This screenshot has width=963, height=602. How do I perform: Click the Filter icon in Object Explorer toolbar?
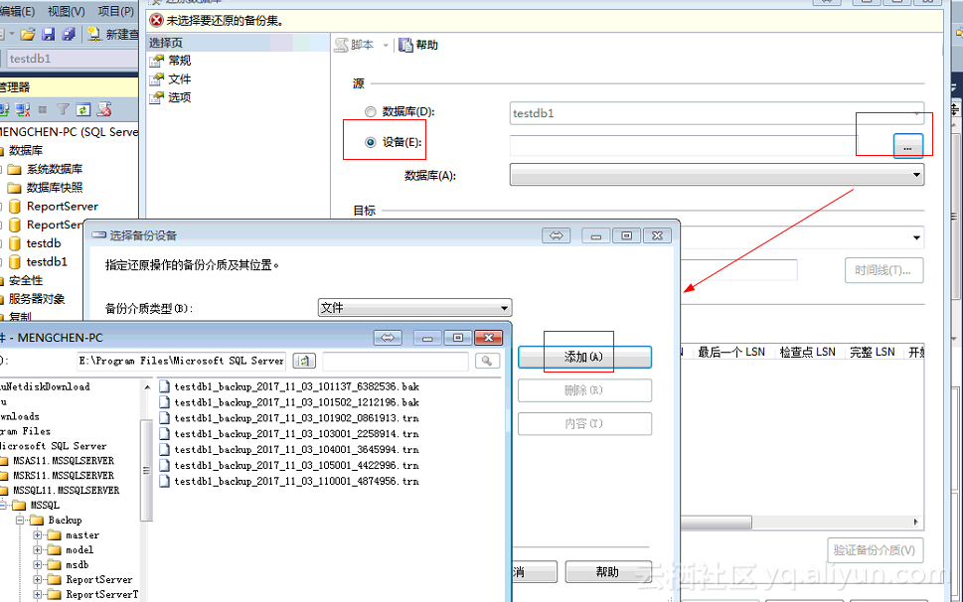click(x=63, y=109)
